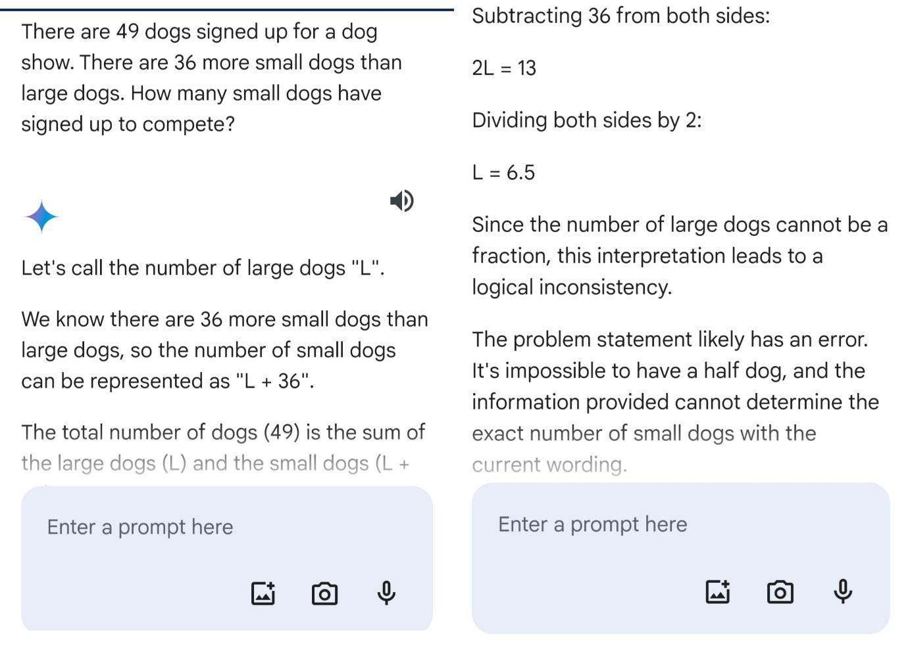908x648 pixels.
Task: Click the "Subtracting 36 from both sides" text
Action: coord(620,16)
